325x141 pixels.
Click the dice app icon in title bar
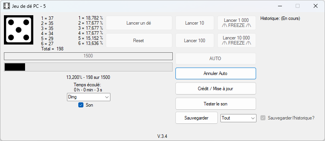coord(7,6)
